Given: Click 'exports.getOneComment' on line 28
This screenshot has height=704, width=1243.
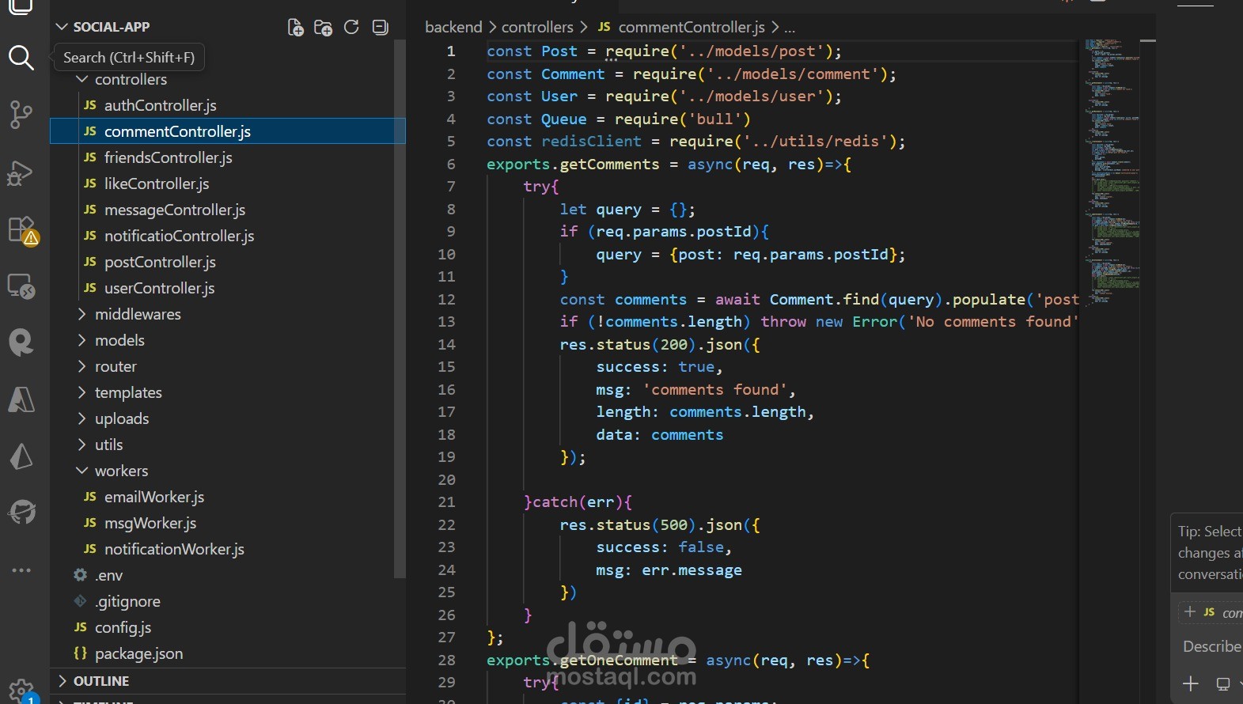Looking at the screenshot, I should click(582, 660).
